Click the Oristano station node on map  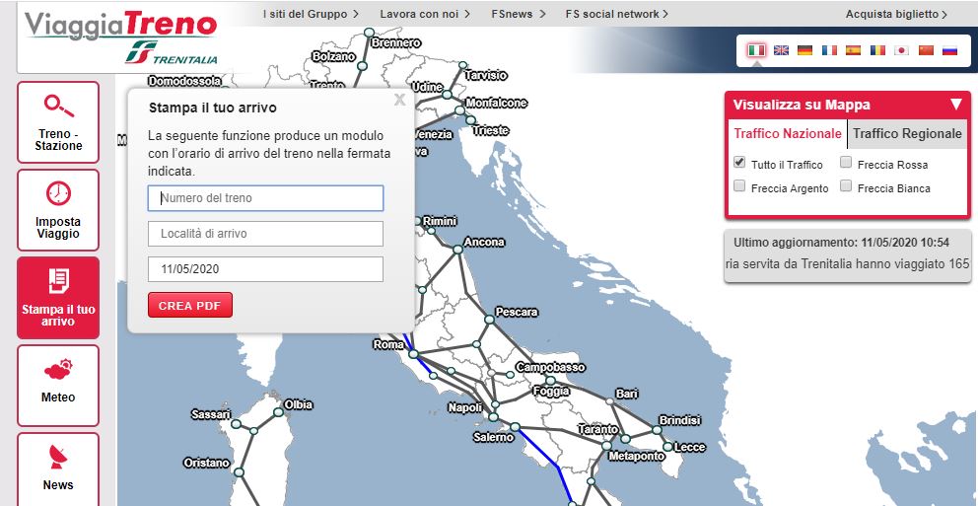coord(238,473)
